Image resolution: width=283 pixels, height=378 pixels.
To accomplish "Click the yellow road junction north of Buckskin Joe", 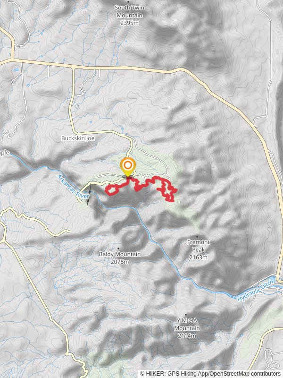I will pos(73,69).
